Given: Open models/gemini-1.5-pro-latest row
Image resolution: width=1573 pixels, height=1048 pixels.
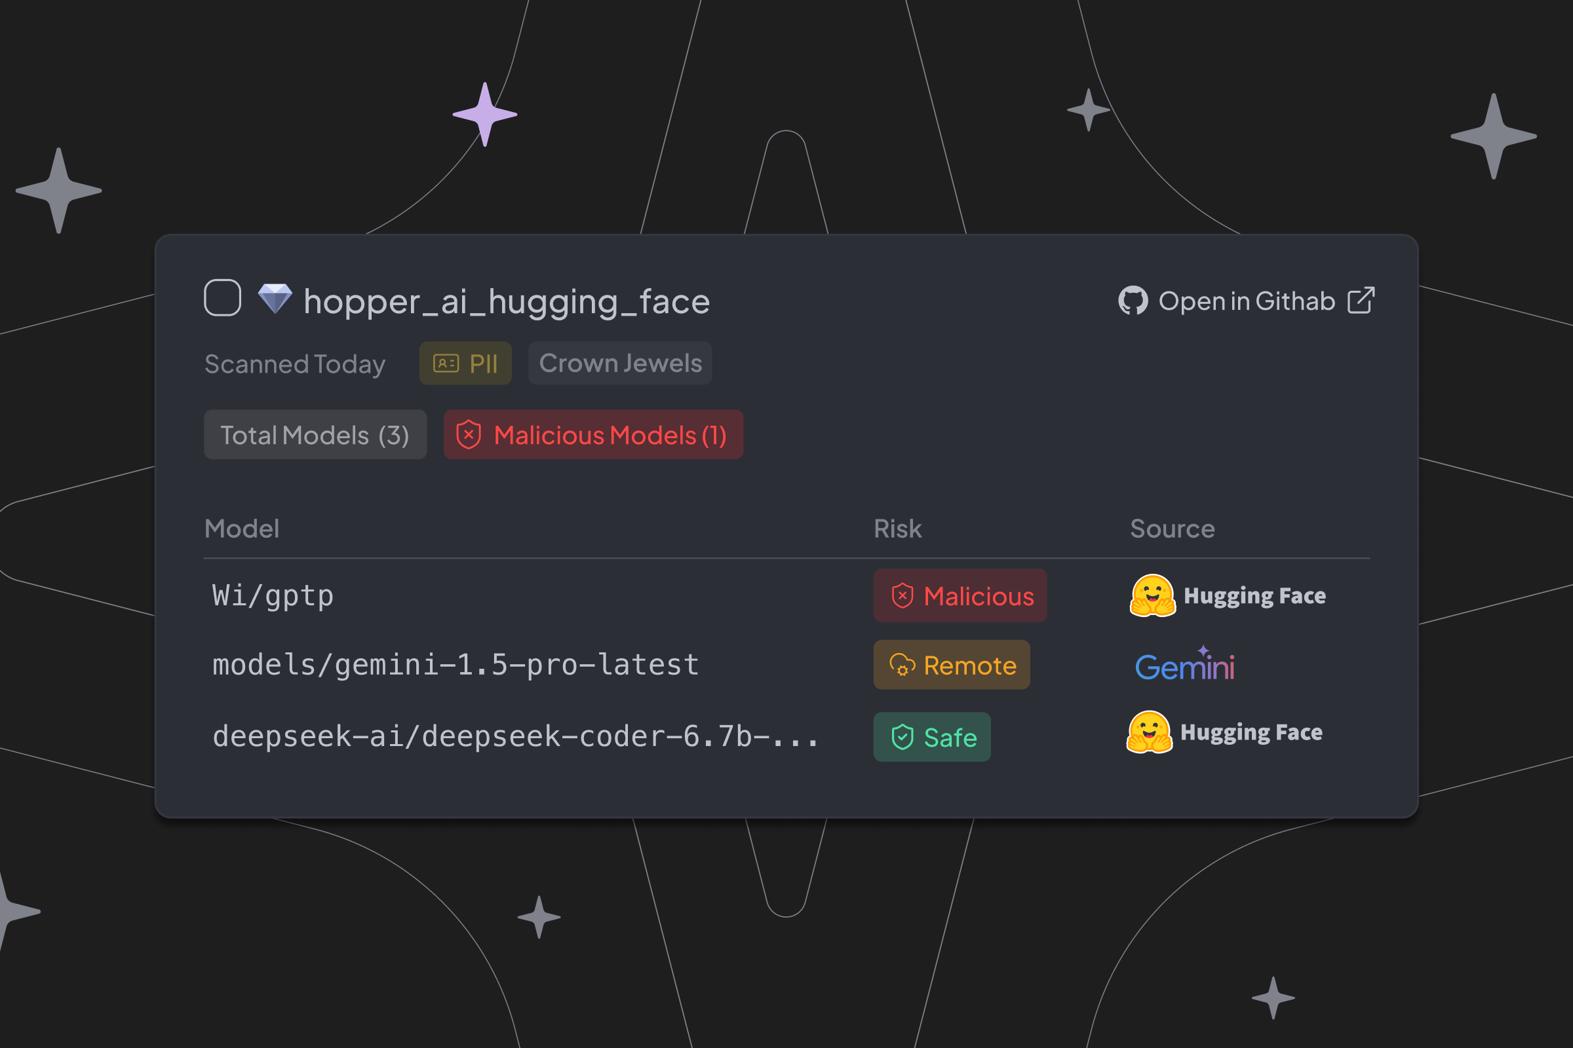Looking at the screenshot, I should pos(786,665).
